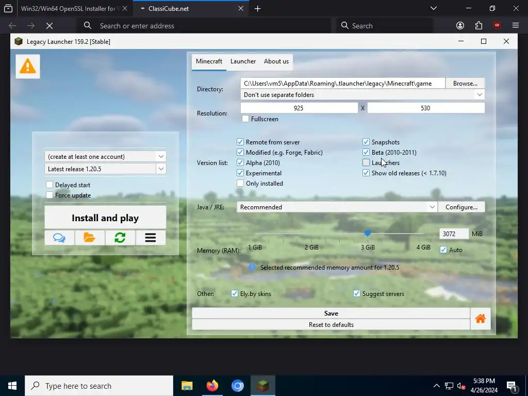The image size is (528, 396).
Task: Toggle Beta (2010-2011) checkbox
Action: coord(366,153)
